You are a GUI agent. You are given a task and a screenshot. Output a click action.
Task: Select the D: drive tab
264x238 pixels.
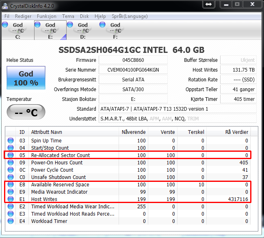click(x=83, y=31)
